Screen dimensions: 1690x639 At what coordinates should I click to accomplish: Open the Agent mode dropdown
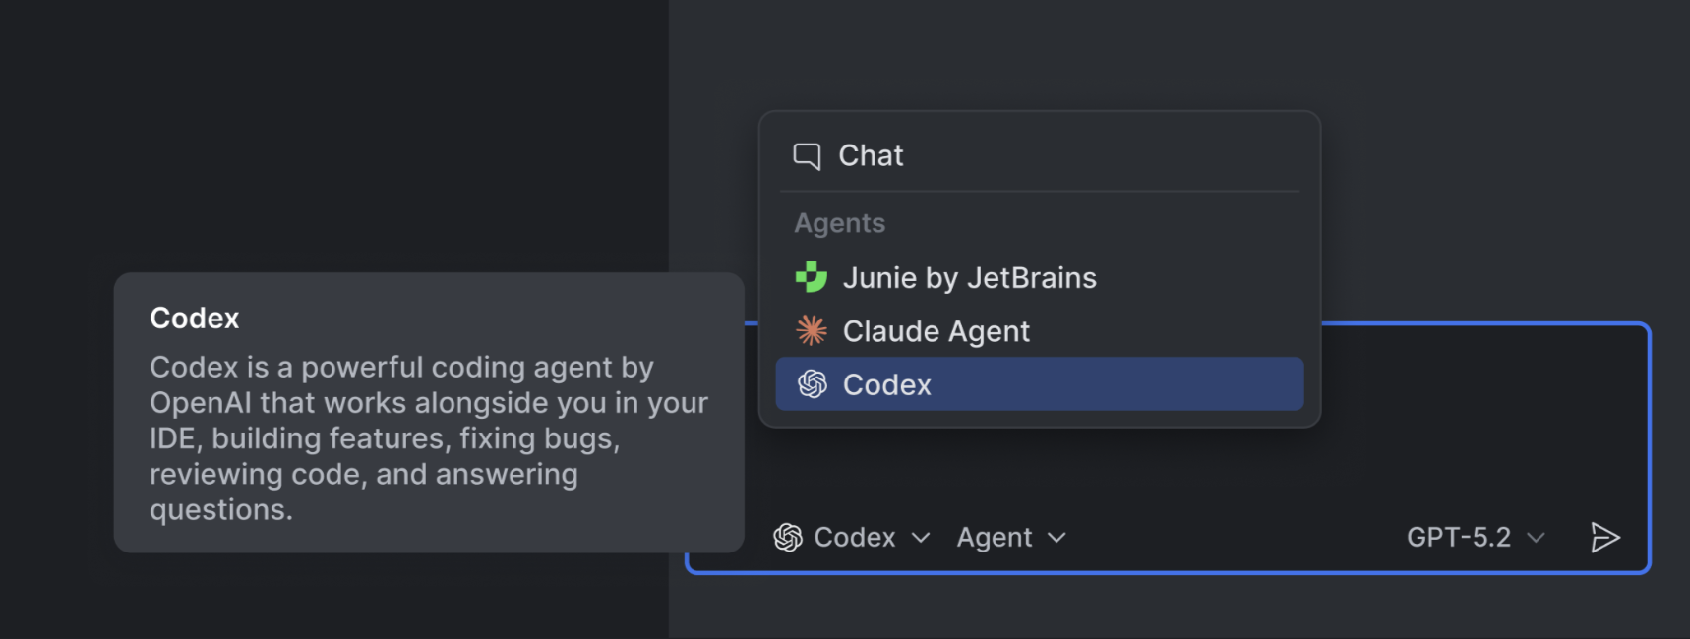click(x=995, y=538)
